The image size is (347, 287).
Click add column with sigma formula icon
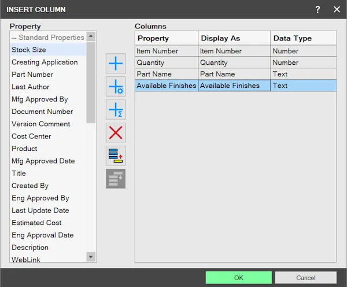[x=116, y=109]
